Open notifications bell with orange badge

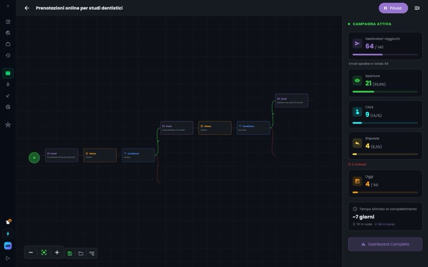click(x=8, y=222)
